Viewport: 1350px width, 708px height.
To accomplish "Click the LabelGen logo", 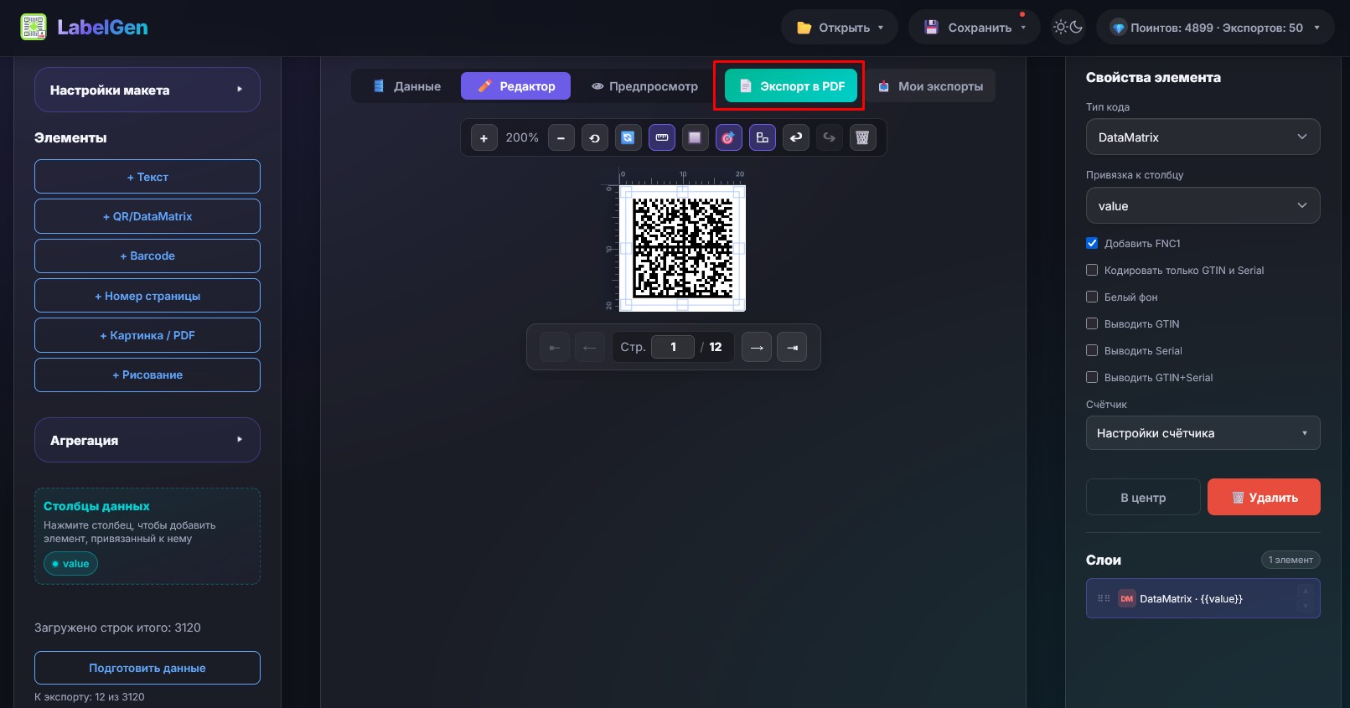I will (x=84, y=28).
